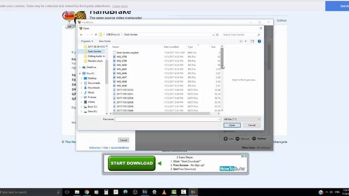Change the file list view layout icon
Image resolution: width=349 pixels, height=196 pixels.
click(242, 41)
